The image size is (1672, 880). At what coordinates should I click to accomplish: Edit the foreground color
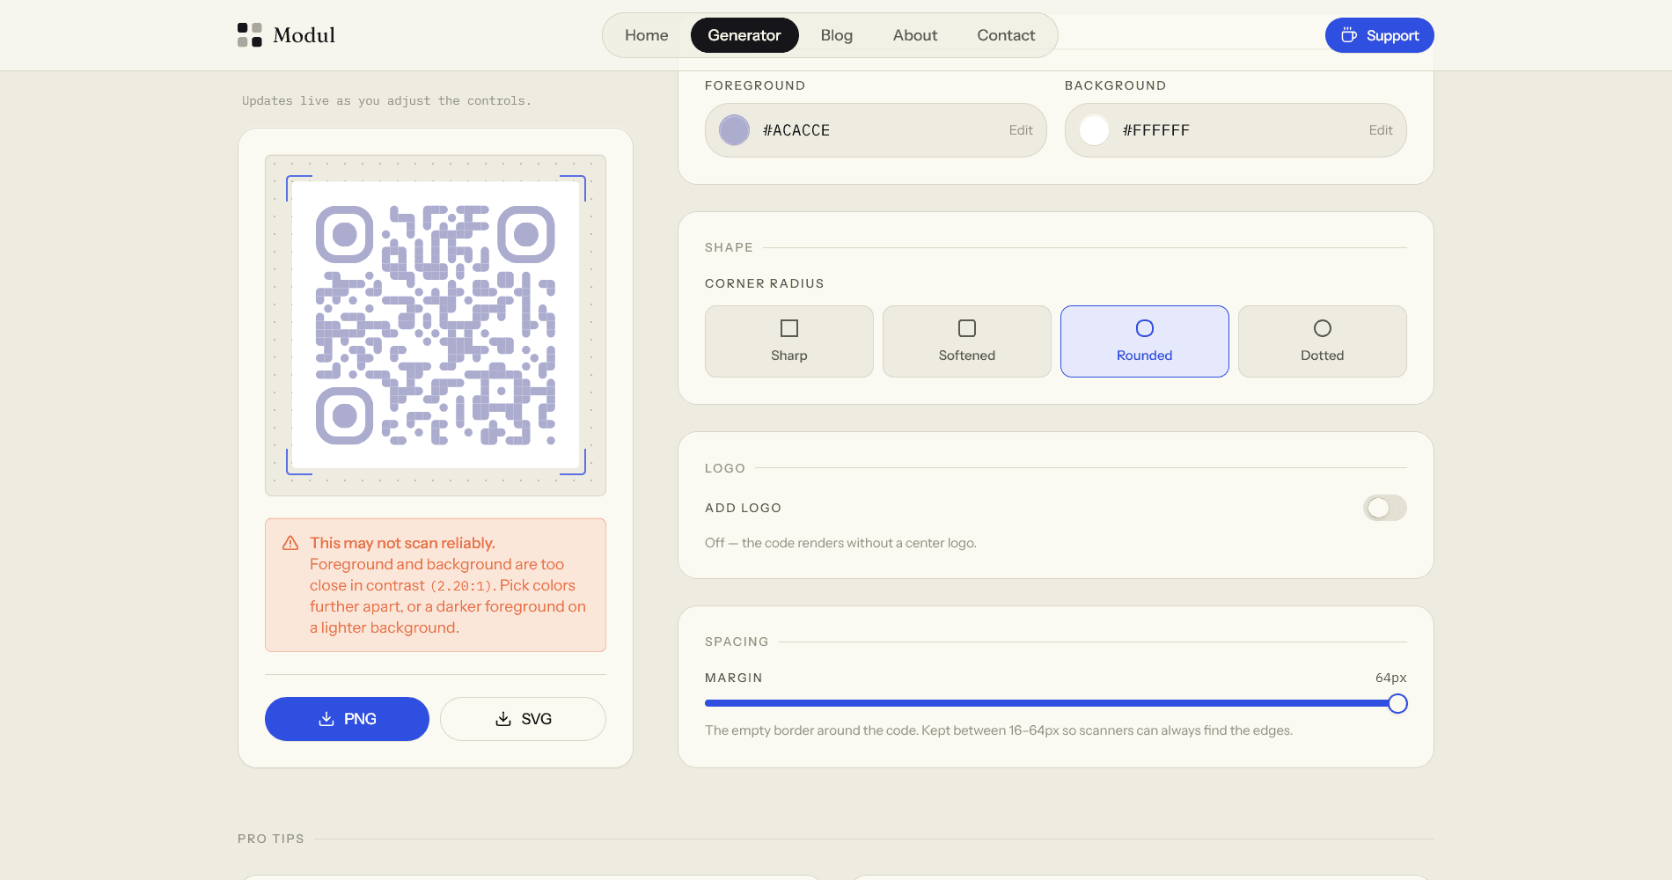[1021, 130]
